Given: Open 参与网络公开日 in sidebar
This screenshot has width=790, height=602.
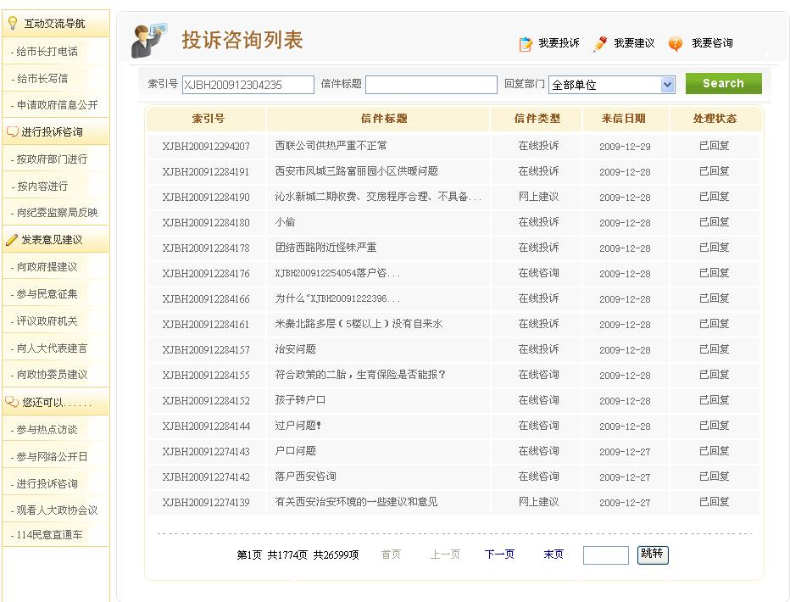Looking at the screenshot, I should coord(52,457).
